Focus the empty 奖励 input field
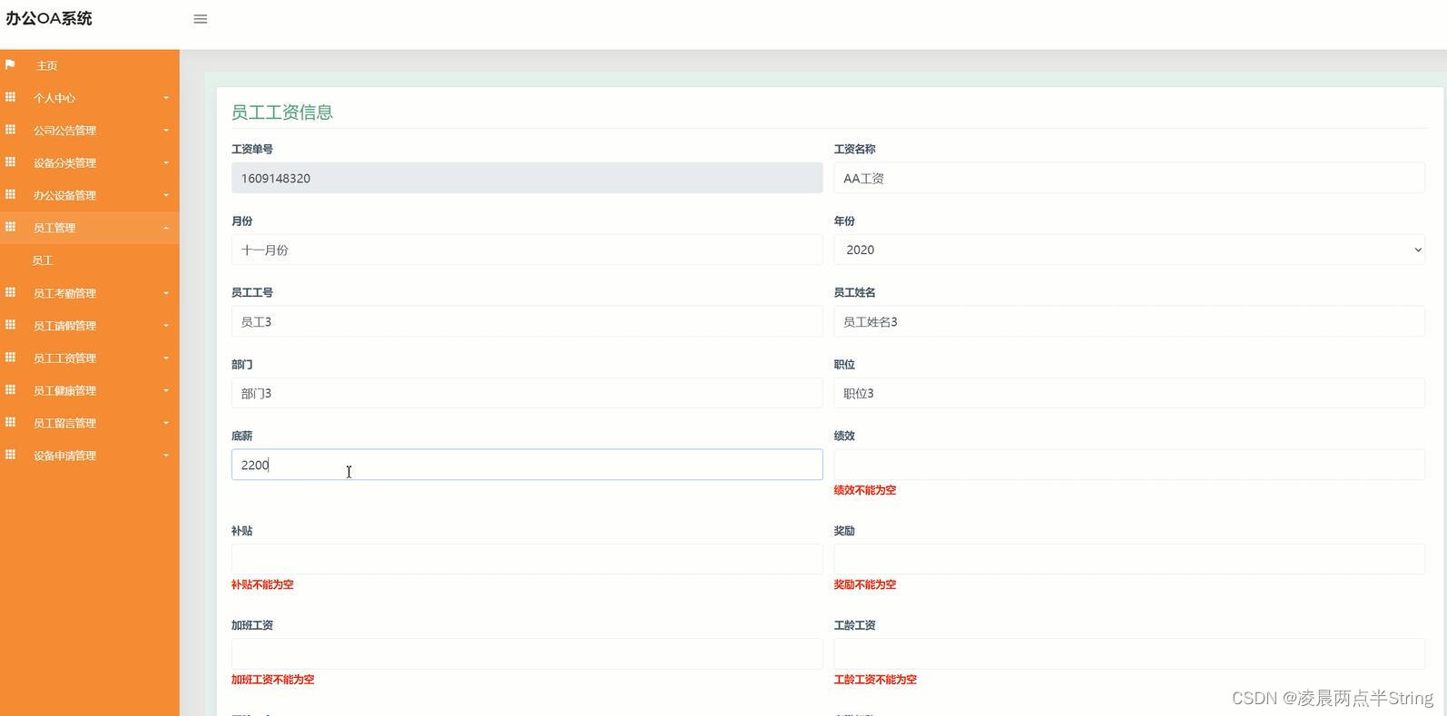 click(1129, 559)
